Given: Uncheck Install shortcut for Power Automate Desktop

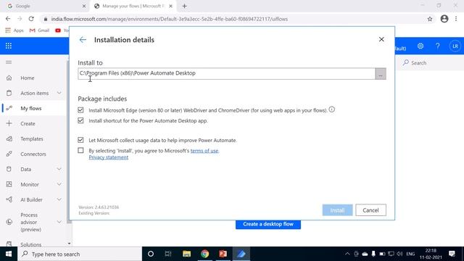Looking at the screenshot, I should point(80,120).
